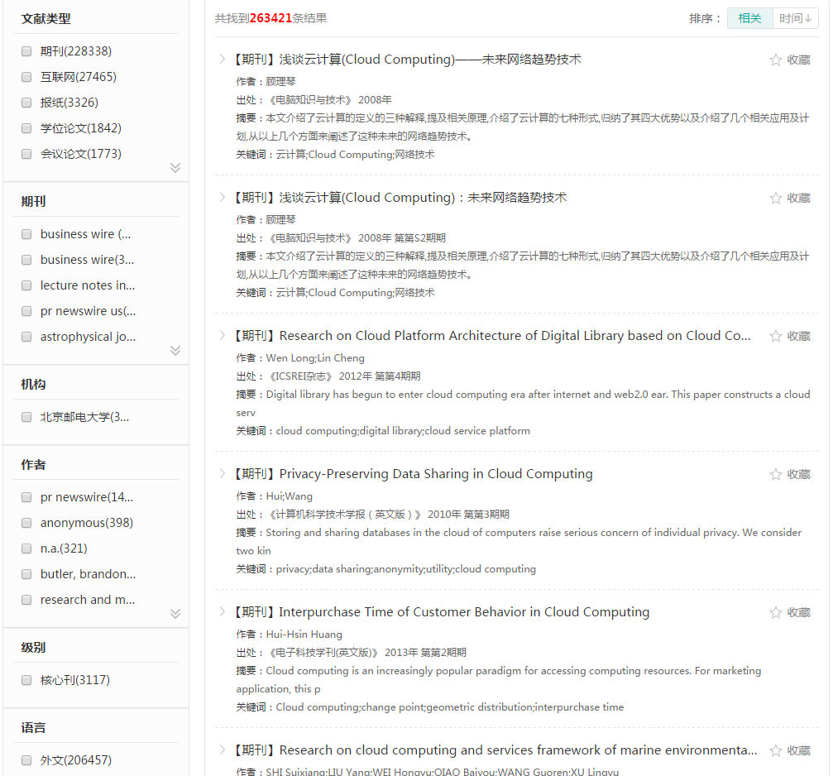Screen dimensions: 833x776
Task: Expand the first search result details
Action: (222, 59)
